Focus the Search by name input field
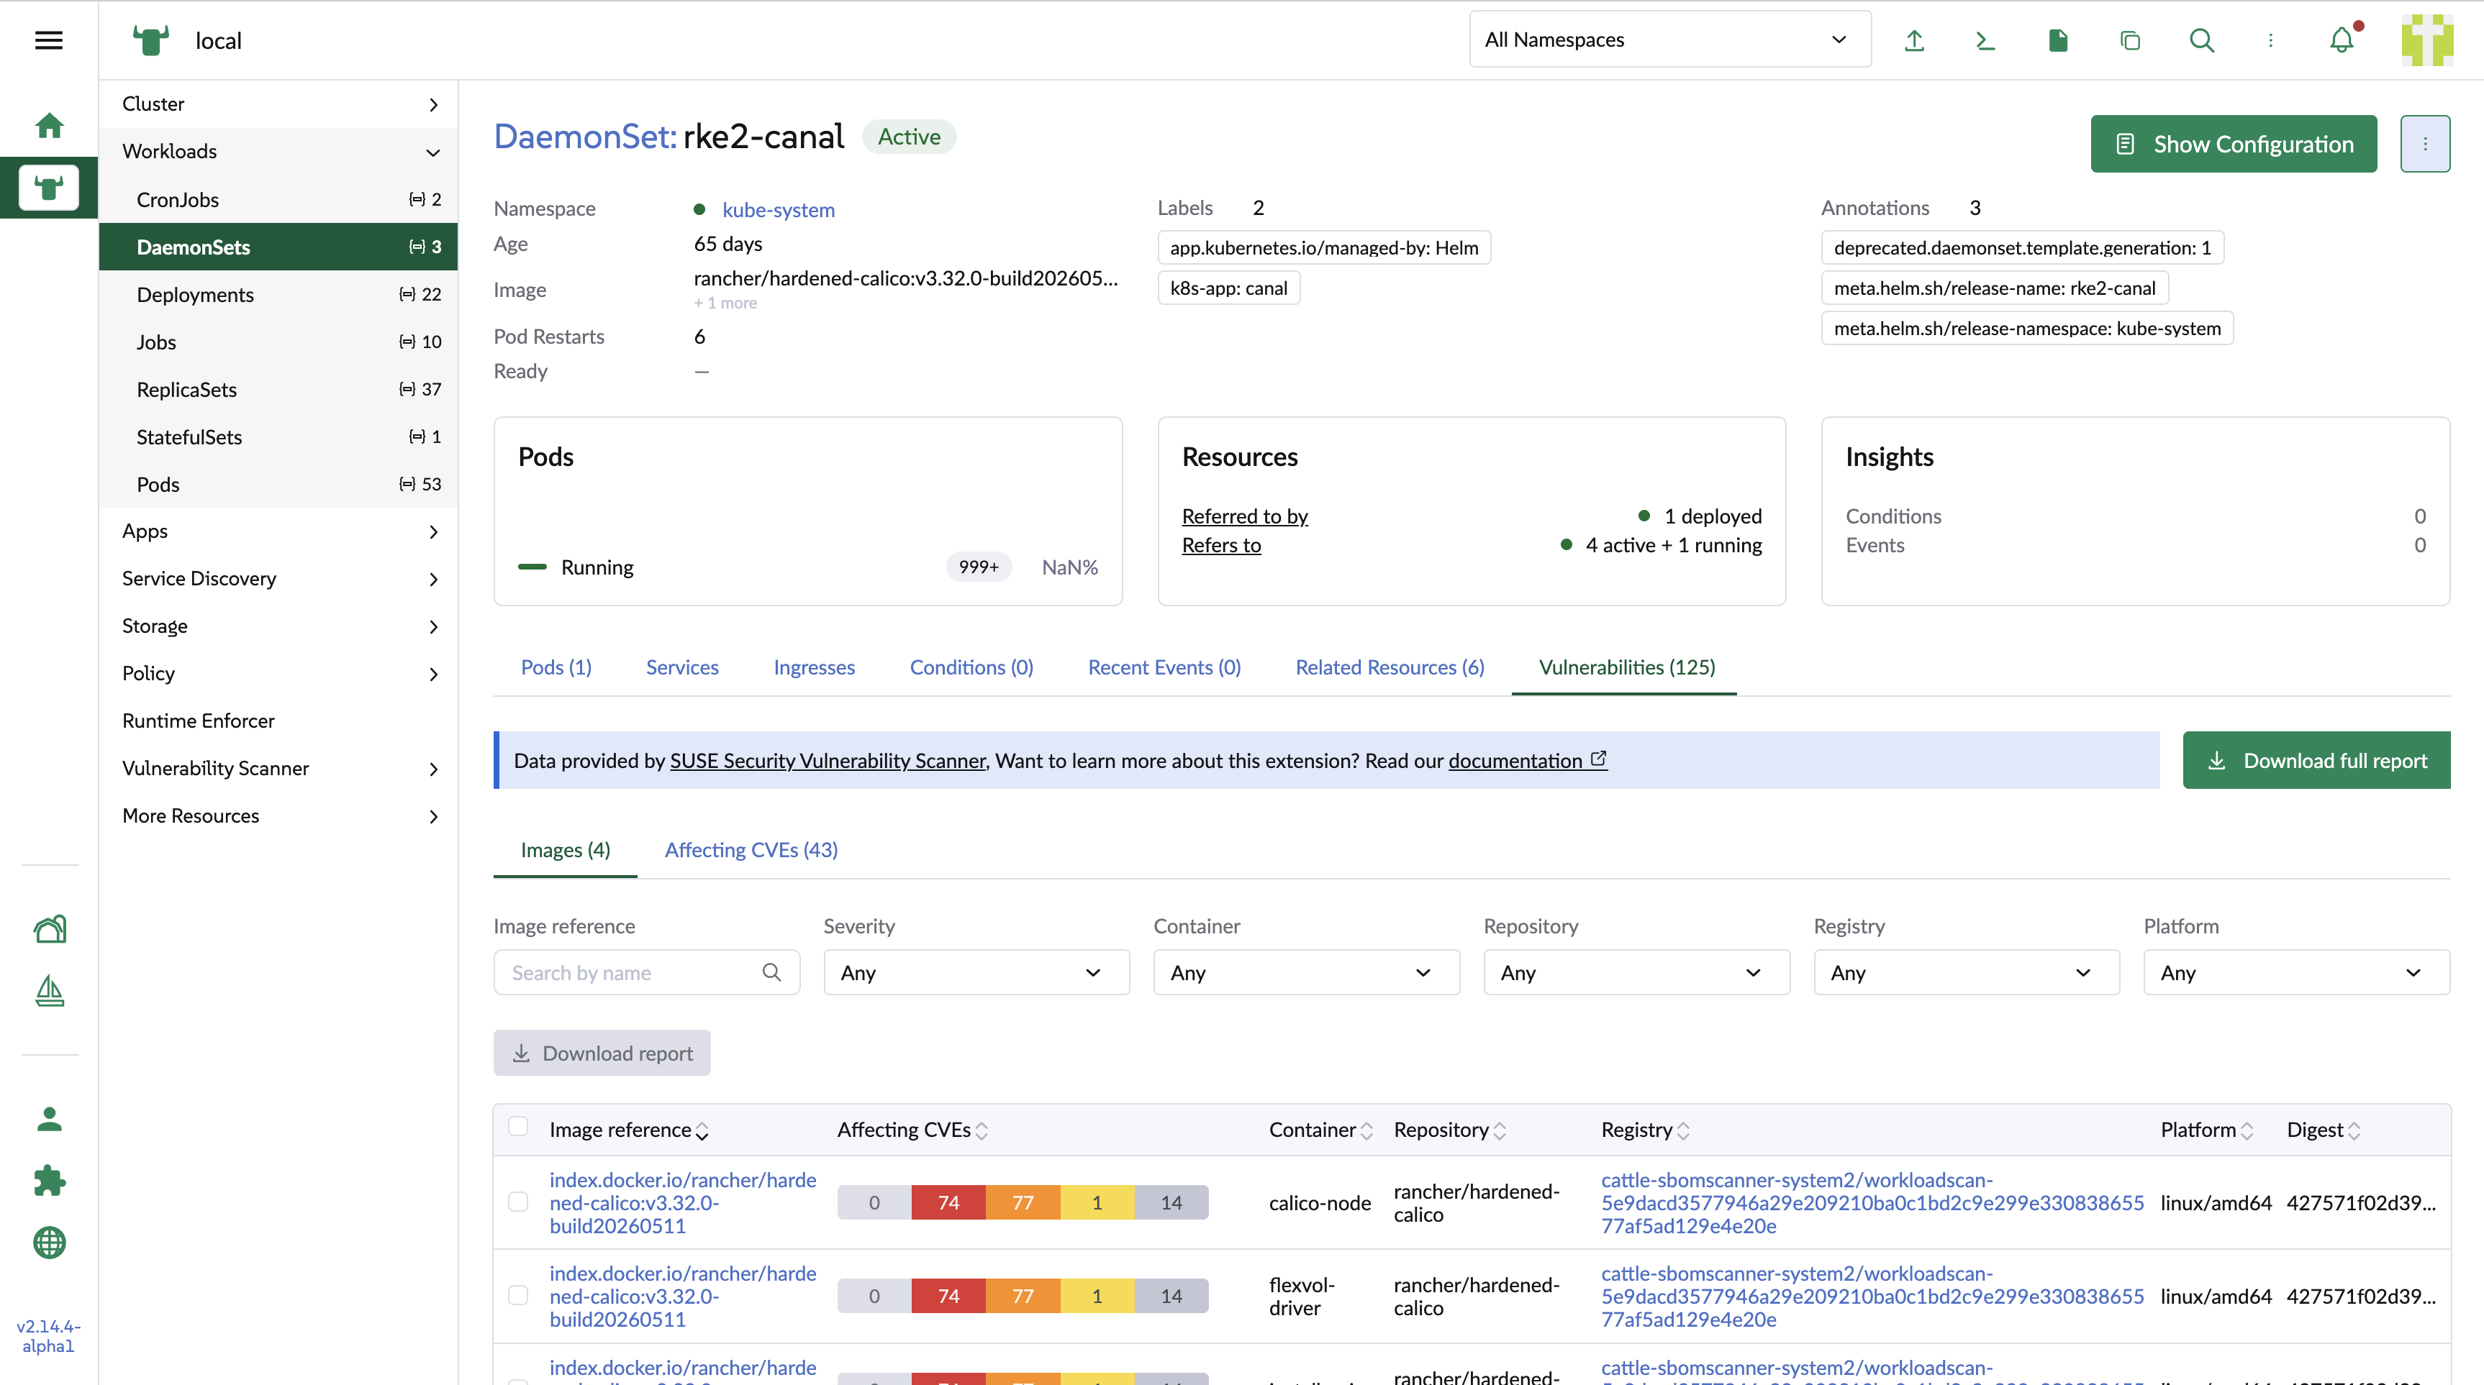The height and width of the screenshot is (1385, 2484). (x=646, y=972)
